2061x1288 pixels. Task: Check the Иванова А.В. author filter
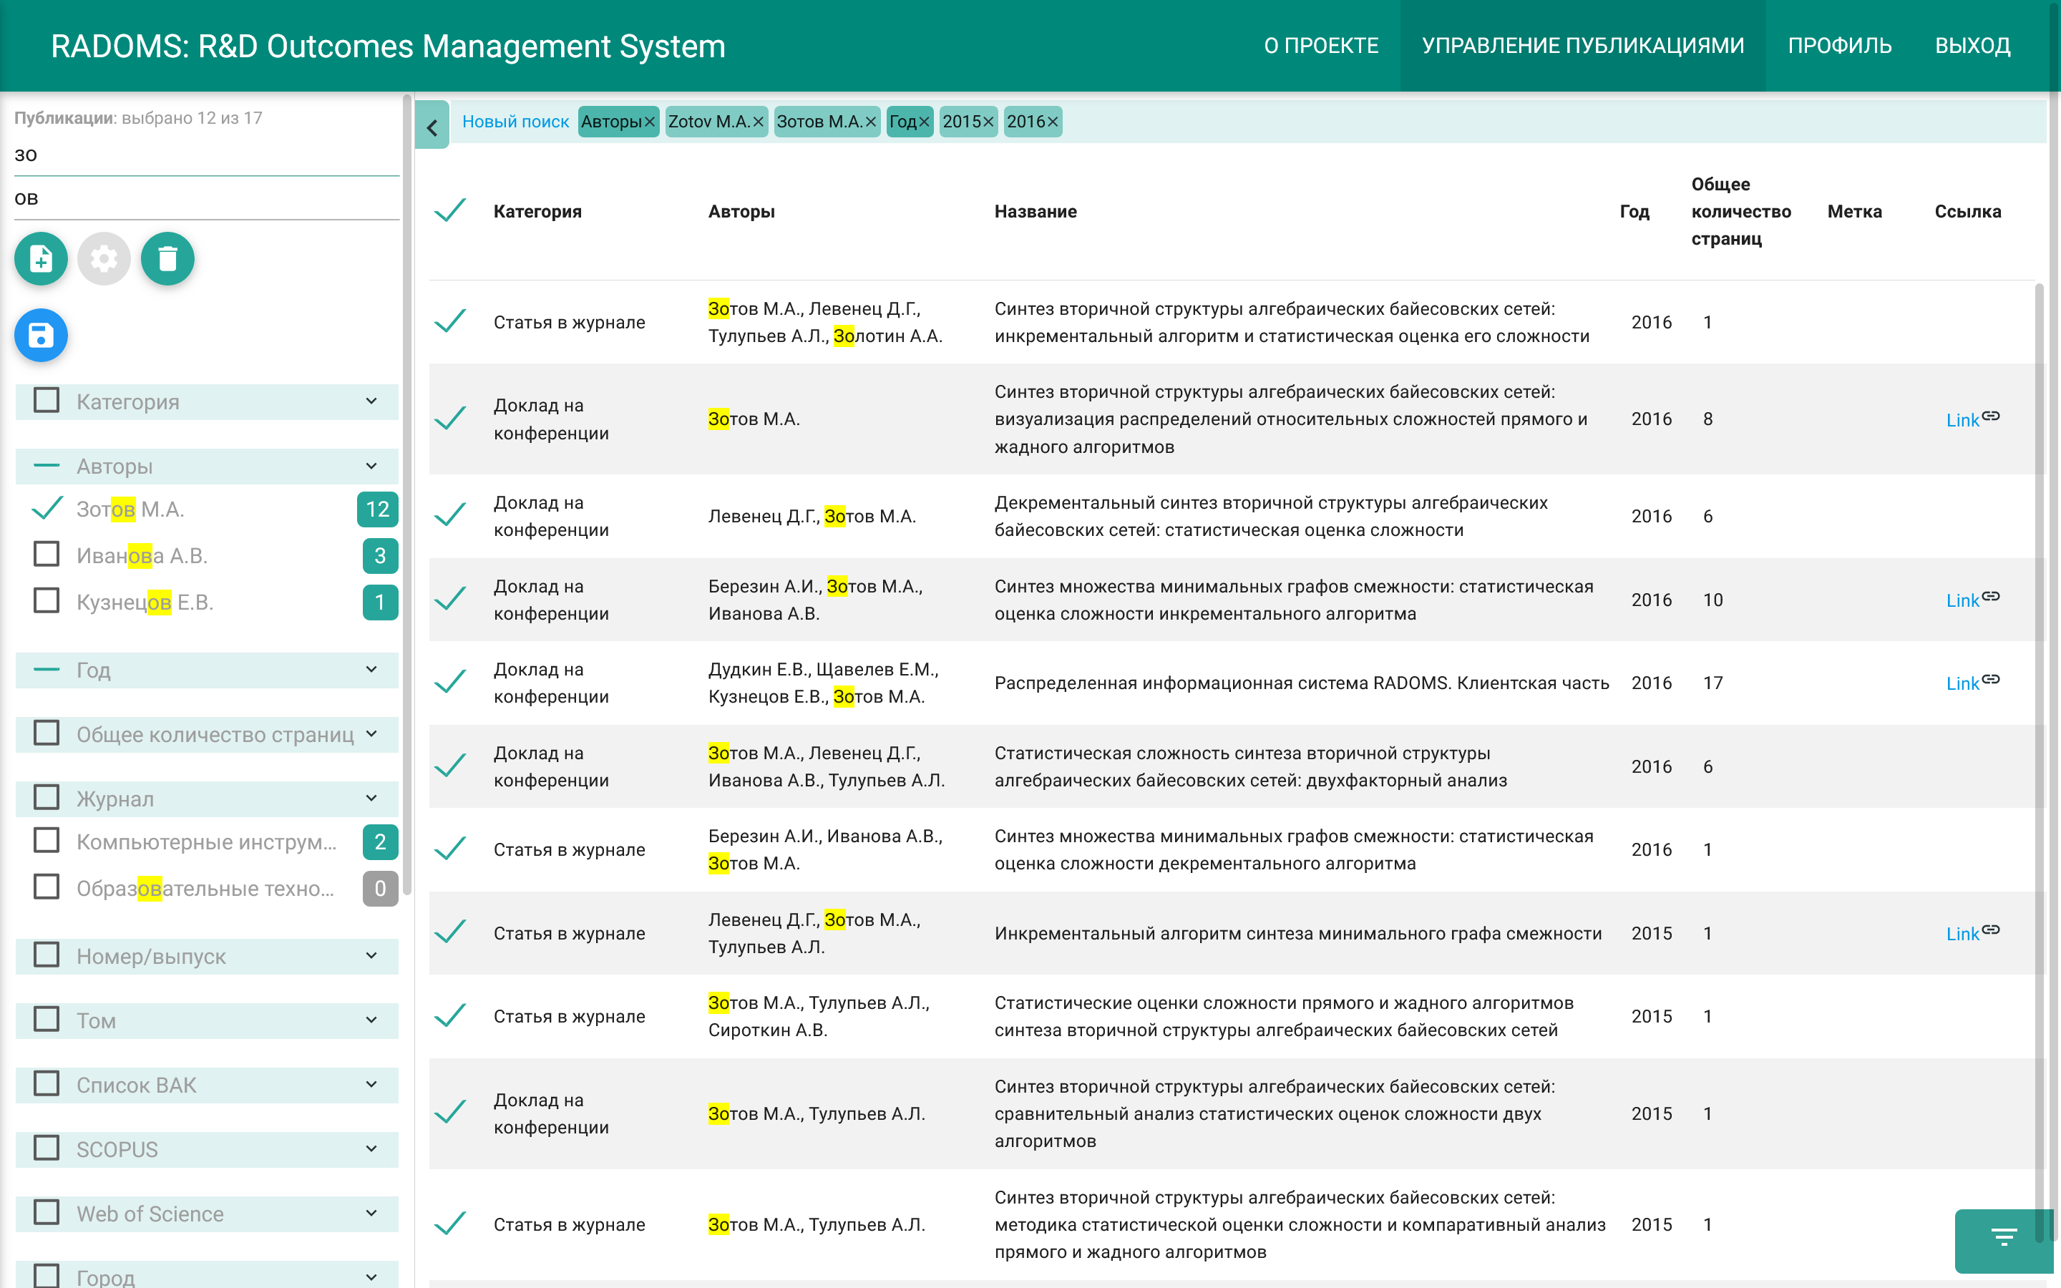click(45, 555)
